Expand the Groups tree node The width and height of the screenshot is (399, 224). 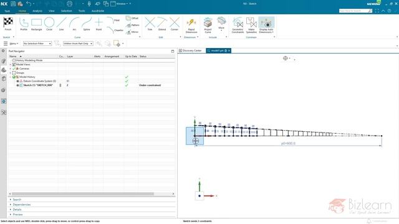tap(11, 73)
